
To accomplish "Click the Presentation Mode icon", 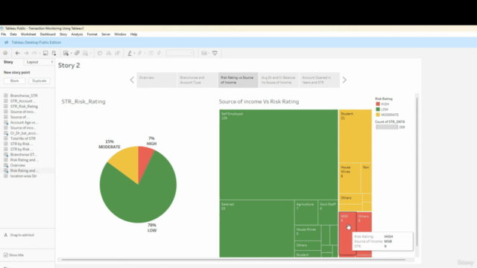I will click(215, 53).
